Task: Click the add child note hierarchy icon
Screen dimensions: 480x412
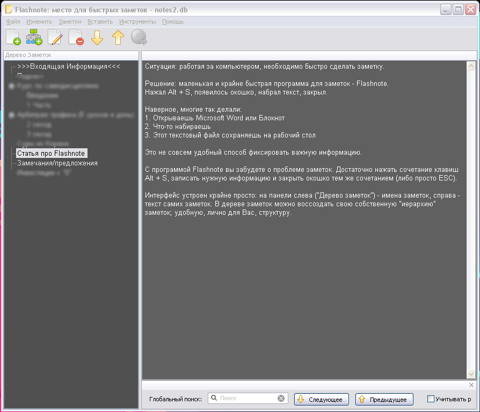Action: [34, 38]
